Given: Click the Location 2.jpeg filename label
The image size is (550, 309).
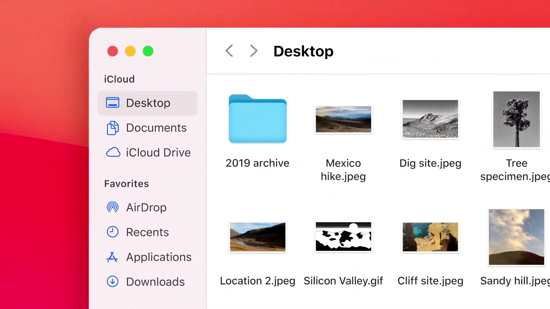Looking at the screenshot, I should [257, 281].
